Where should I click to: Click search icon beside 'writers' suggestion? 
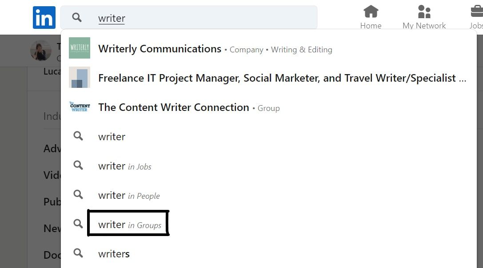coord(78,253)
